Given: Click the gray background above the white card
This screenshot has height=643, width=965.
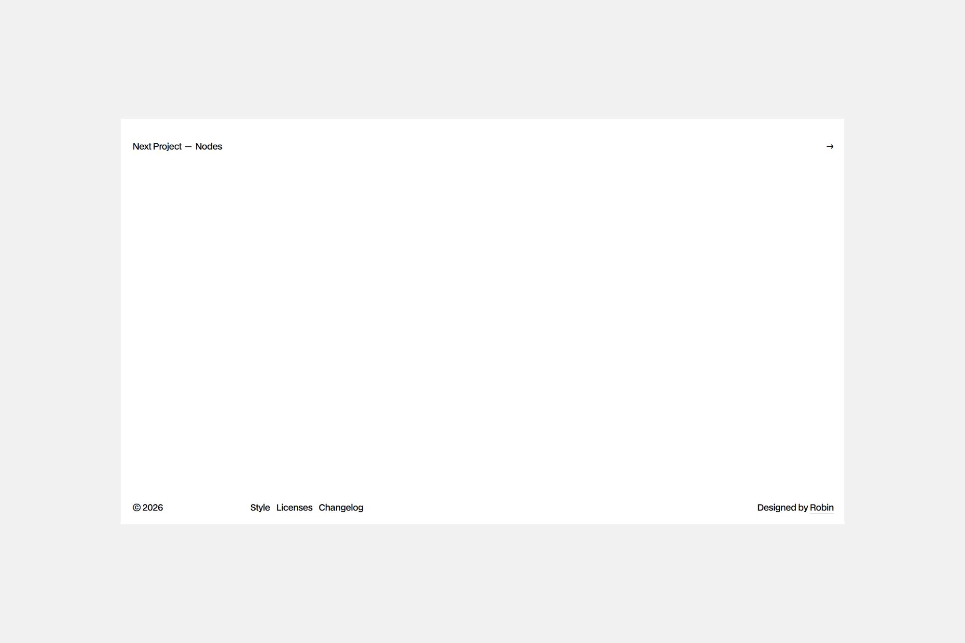Looking at the screenshot, I should pyautogui.click(x=482, y=58).
